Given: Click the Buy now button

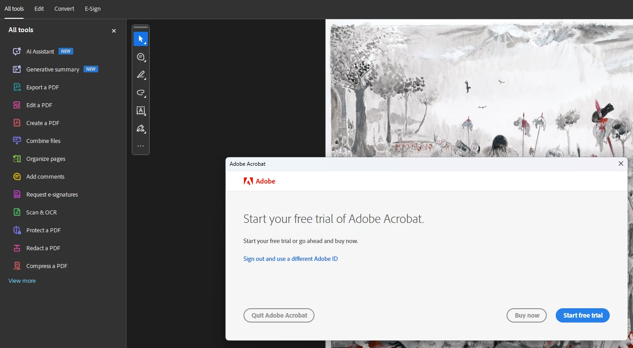Looking at the screenshot, I should tap(527, 315).
